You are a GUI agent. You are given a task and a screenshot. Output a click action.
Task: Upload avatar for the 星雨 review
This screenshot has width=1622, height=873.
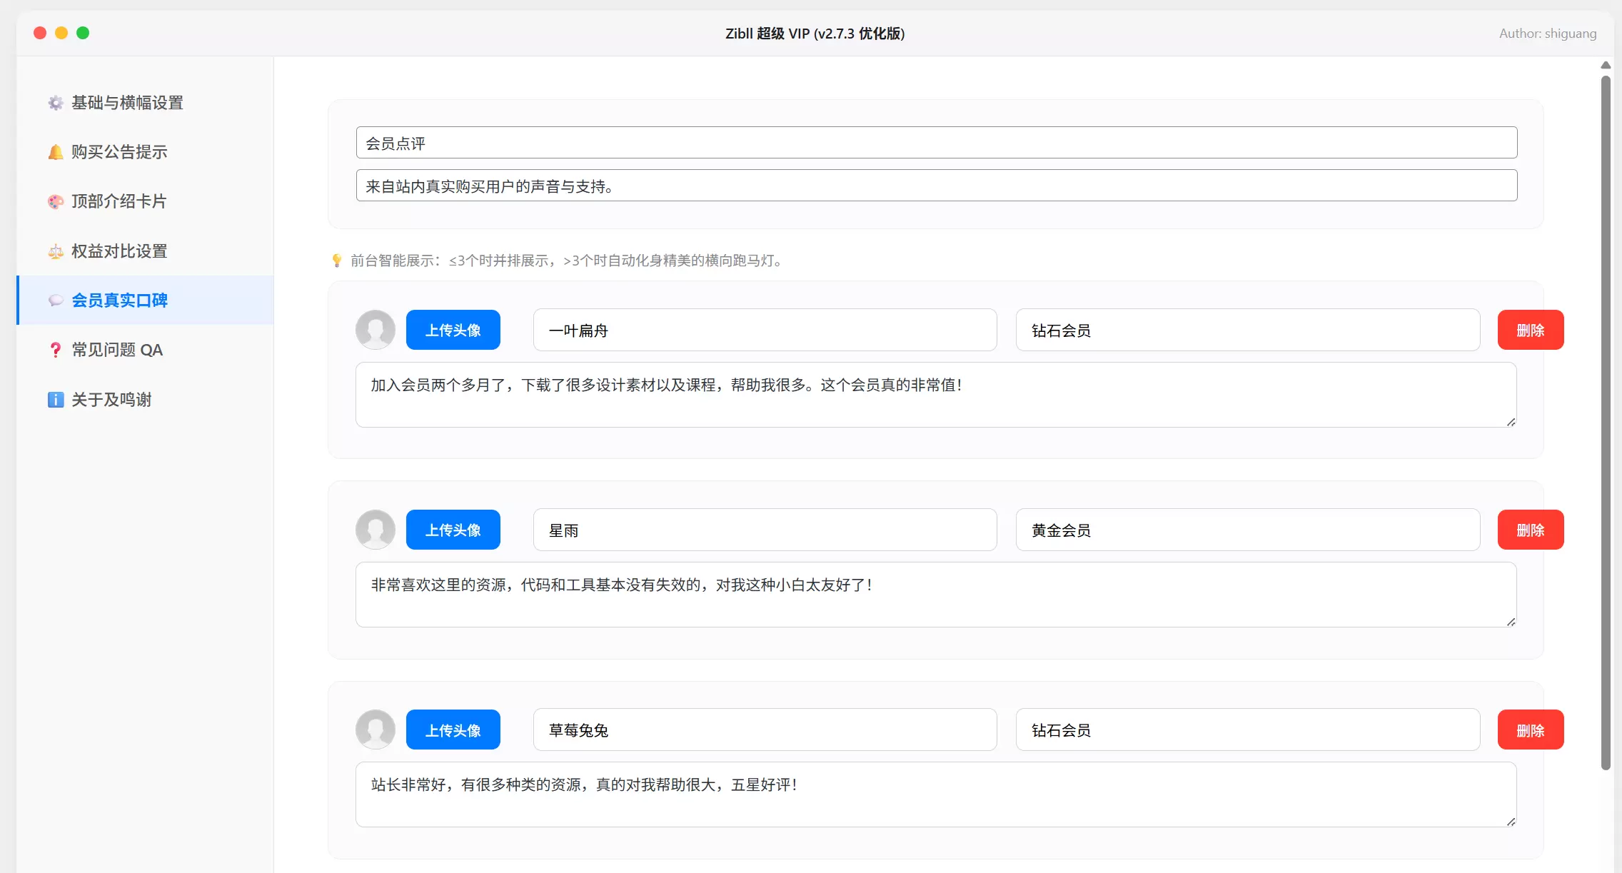click(x=453, y=530)
